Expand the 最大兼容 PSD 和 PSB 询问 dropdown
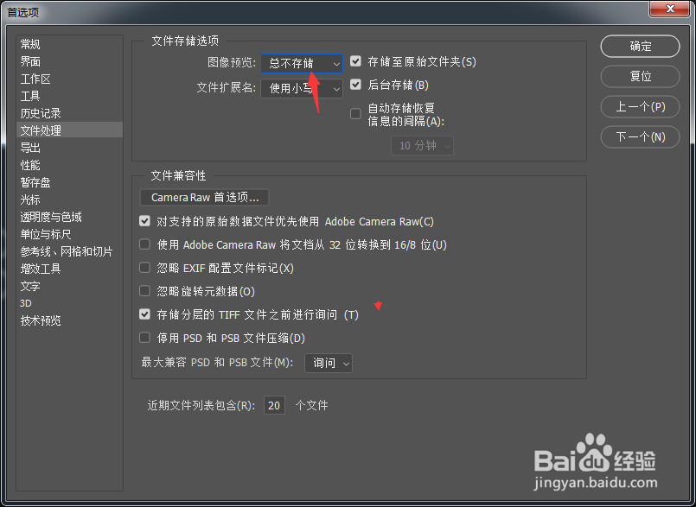Image resolution: width=696 pixels, height=507 pixels. point(329,363)
